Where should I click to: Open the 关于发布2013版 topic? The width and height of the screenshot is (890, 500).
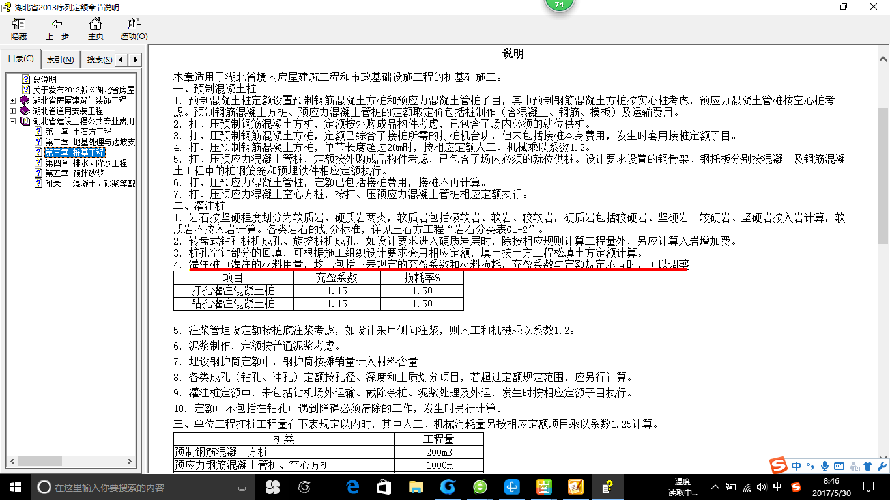tap(83, 90)
